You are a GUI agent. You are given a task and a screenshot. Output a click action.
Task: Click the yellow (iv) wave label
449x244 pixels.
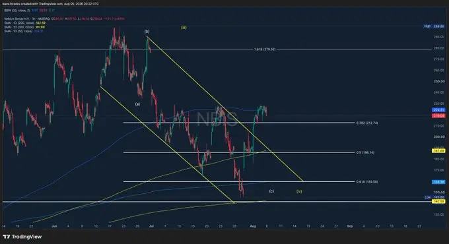(299, 191)
